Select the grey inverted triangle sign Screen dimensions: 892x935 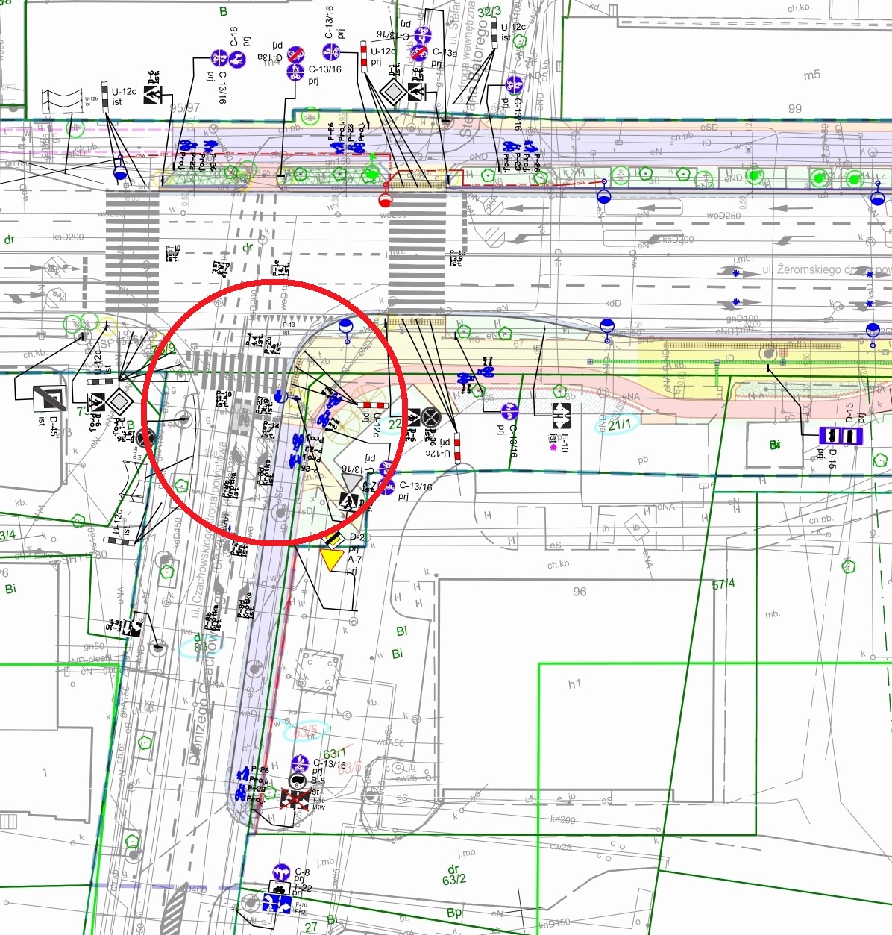351,481
